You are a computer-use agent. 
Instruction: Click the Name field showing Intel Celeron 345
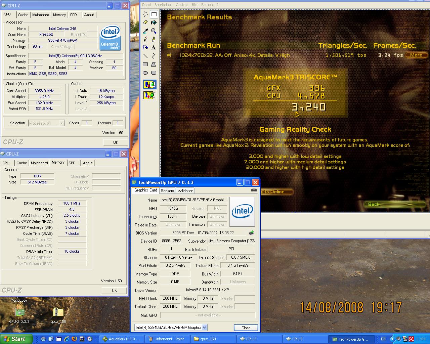coord(63,29)
